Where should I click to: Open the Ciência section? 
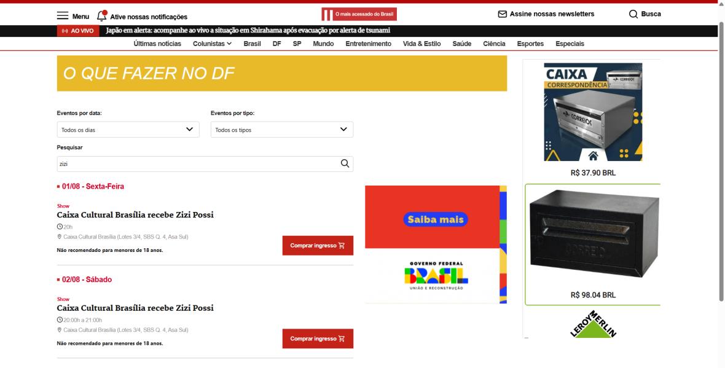coord(494,44)
